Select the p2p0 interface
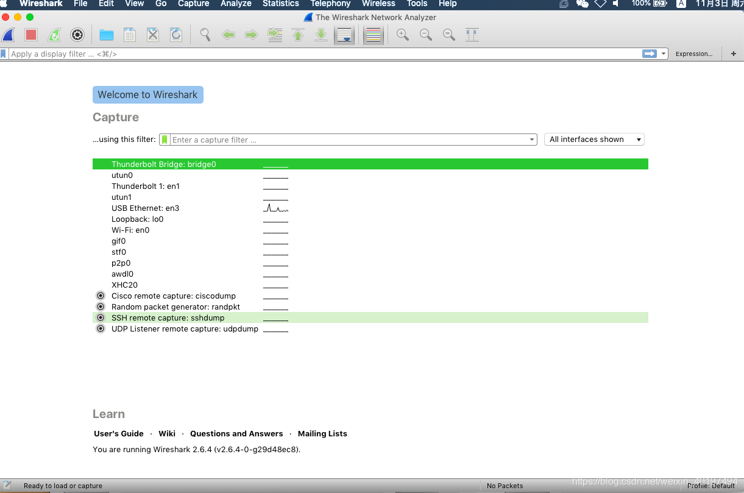The width and height of the screenshot is (744, 493). (370, 263)
